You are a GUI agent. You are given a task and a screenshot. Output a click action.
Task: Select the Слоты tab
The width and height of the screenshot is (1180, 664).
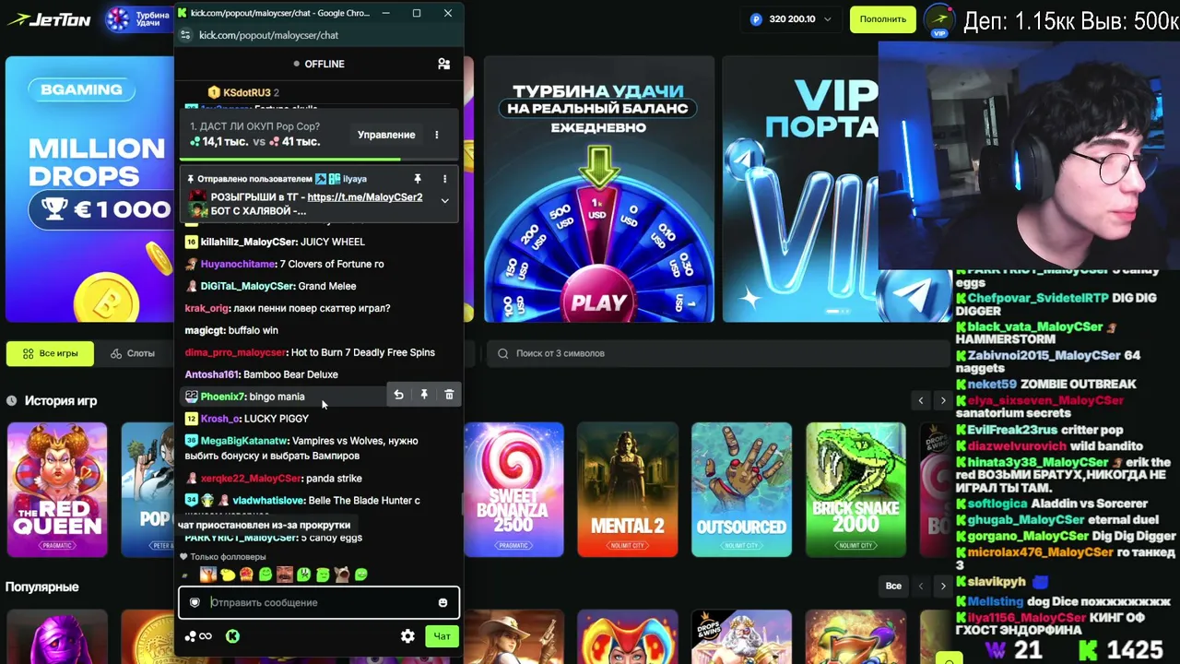click(x=133, y=353)
